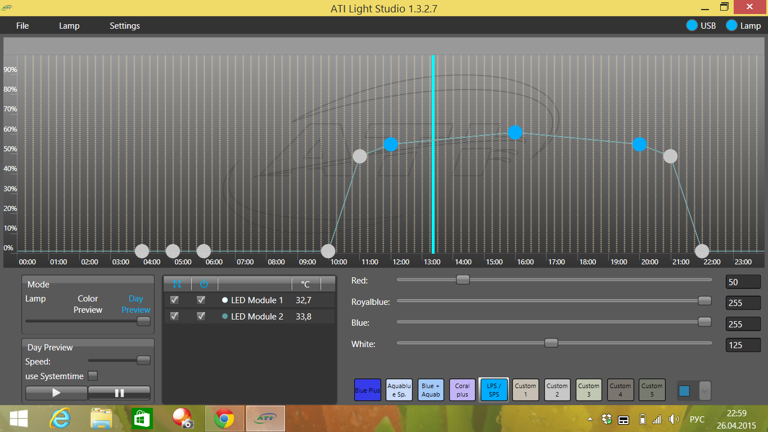Switch to Google Chrome in the taskbar
The width and height of the screenshot is (768, 432).
pos(224,418)
